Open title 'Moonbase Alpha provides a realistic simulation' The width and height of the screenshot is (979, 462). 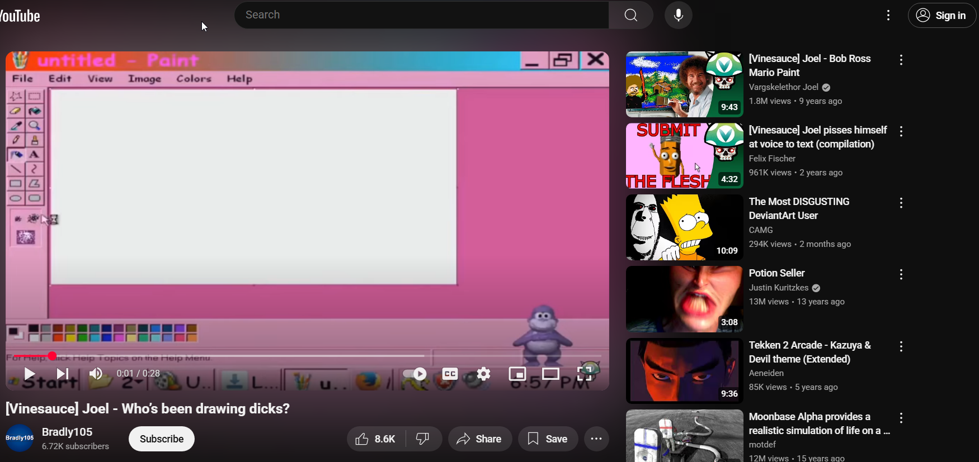pos(820,423)
